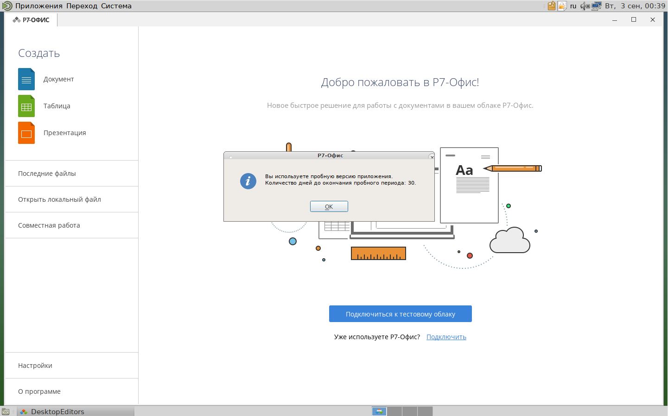
Task: Click the MATE logo icon in top panel
Action: (x=7, y=6)
